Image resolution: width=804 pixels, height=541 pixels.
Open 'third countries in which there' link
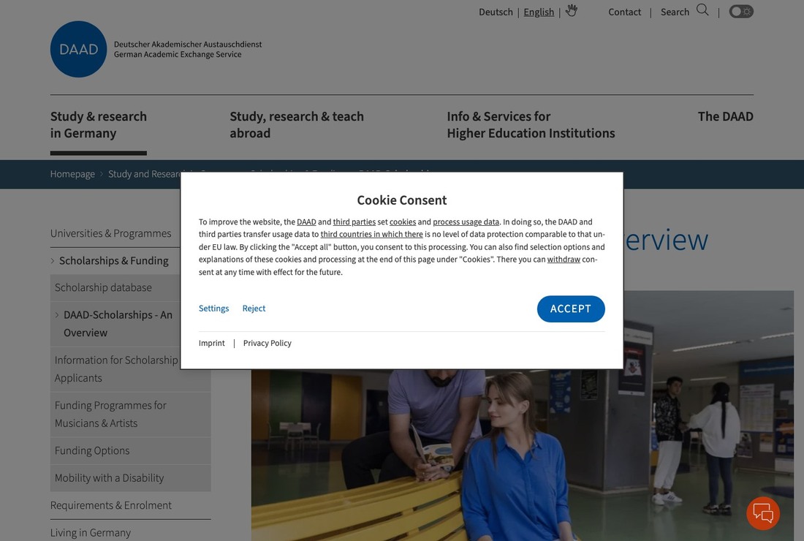(x=372, y=235)
